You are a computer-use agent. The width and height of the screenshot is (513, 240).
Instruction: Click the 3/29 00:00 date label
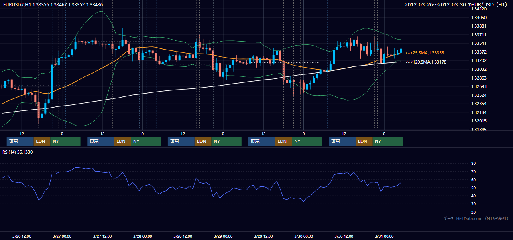[x=223, y=236]
